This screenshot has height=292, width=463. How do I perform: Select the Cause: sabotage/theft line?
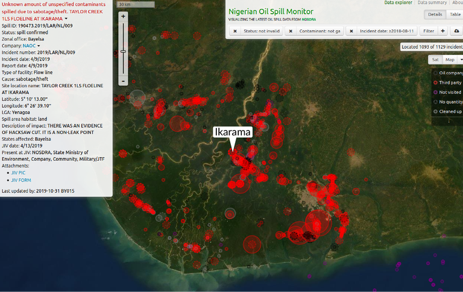click(25, 79)
